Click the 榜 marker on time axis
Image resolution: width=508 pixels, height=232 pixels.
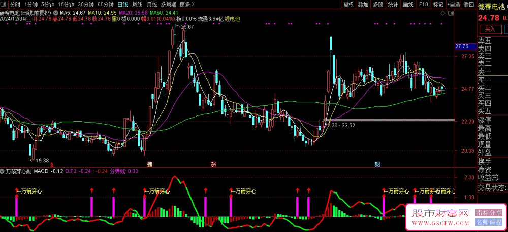149,164
